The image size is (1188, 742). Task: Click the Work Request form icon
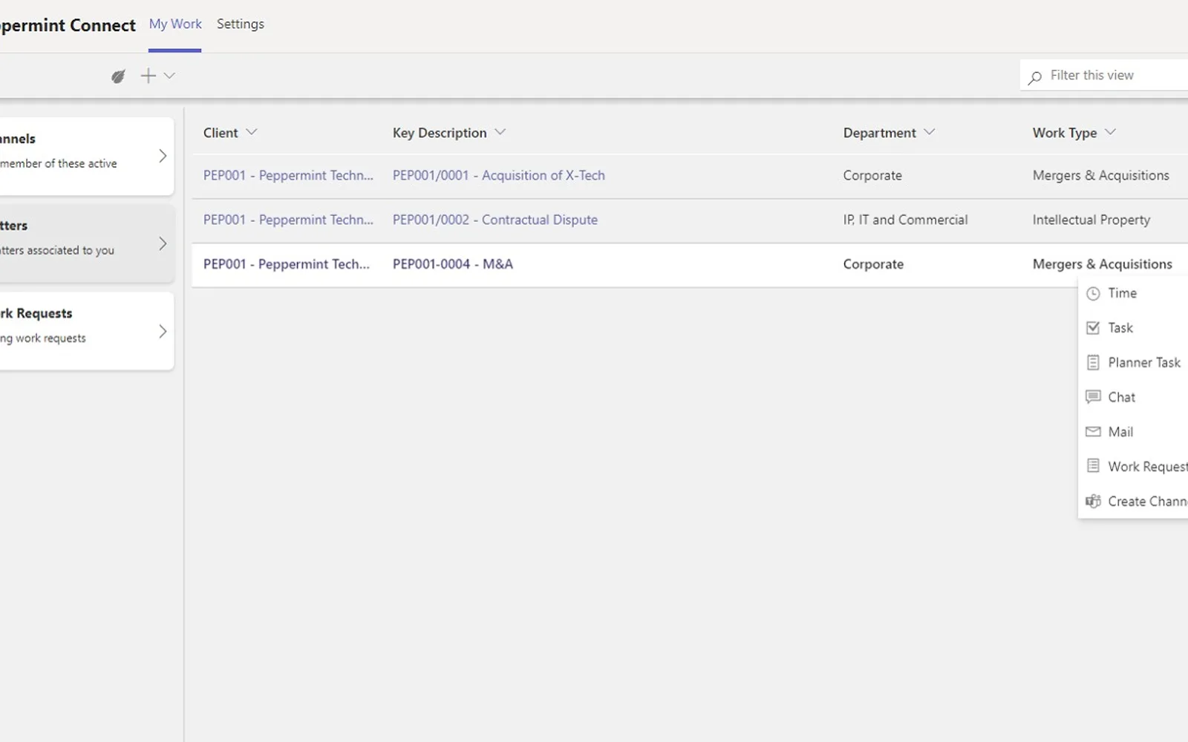point(1093,466)
